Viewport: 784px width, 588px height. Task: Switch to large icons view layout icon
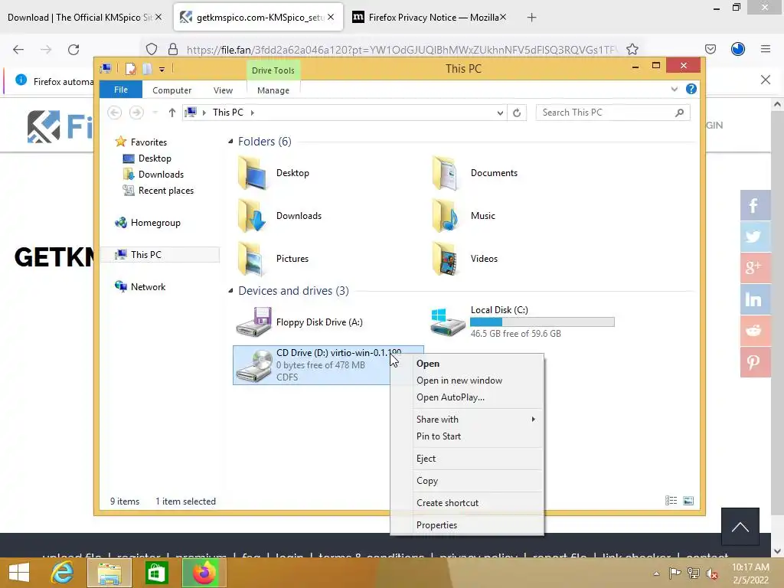tap(688, 501)
